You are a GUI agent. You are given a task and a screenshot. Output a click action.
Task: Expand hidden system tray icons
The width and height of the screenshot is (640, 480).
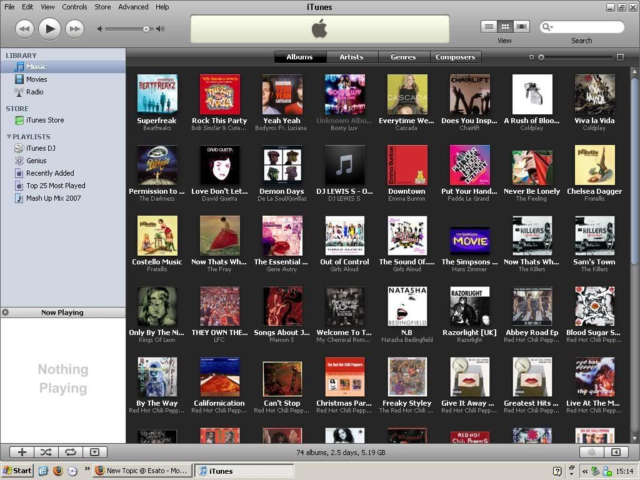coord(585,471)
